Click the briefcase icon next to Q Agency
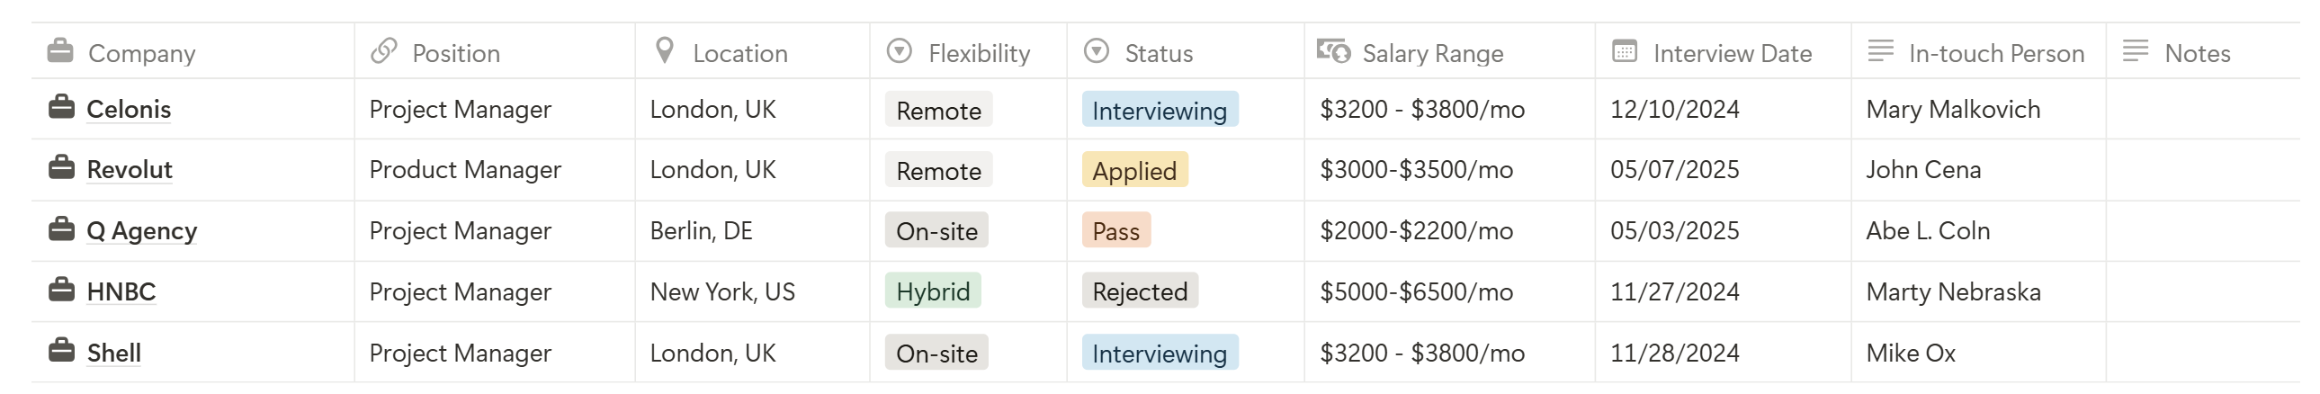 (61, 229)
